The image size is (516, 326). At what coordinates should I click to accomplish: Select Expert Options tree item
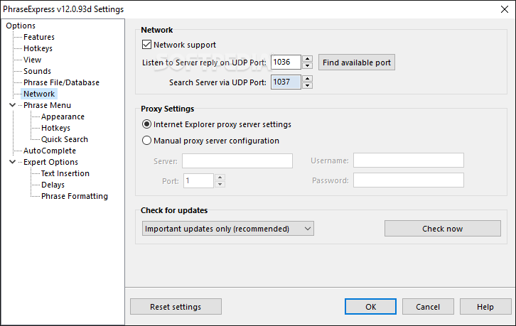tap(50, 162)
